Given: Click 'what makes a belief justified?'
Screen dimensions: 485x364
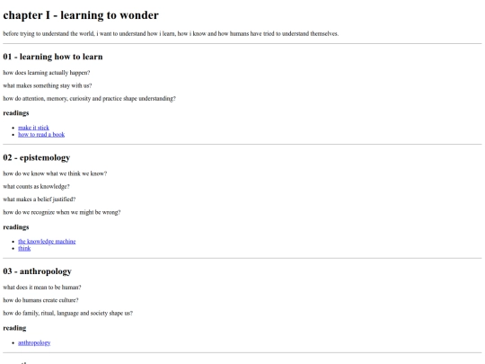Looking at the screenshot, I should [x=40, y=200].
